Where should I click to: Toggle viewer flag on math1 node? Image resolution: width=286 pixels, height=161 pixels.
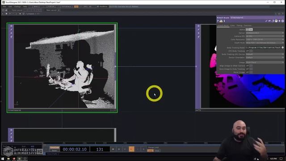(x=198, y=26)
